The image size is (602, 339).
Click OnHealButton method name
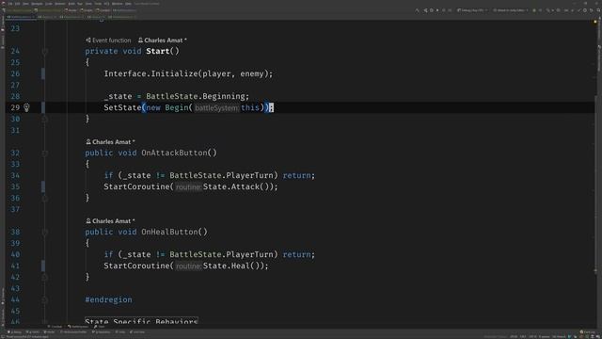(169, 233)
